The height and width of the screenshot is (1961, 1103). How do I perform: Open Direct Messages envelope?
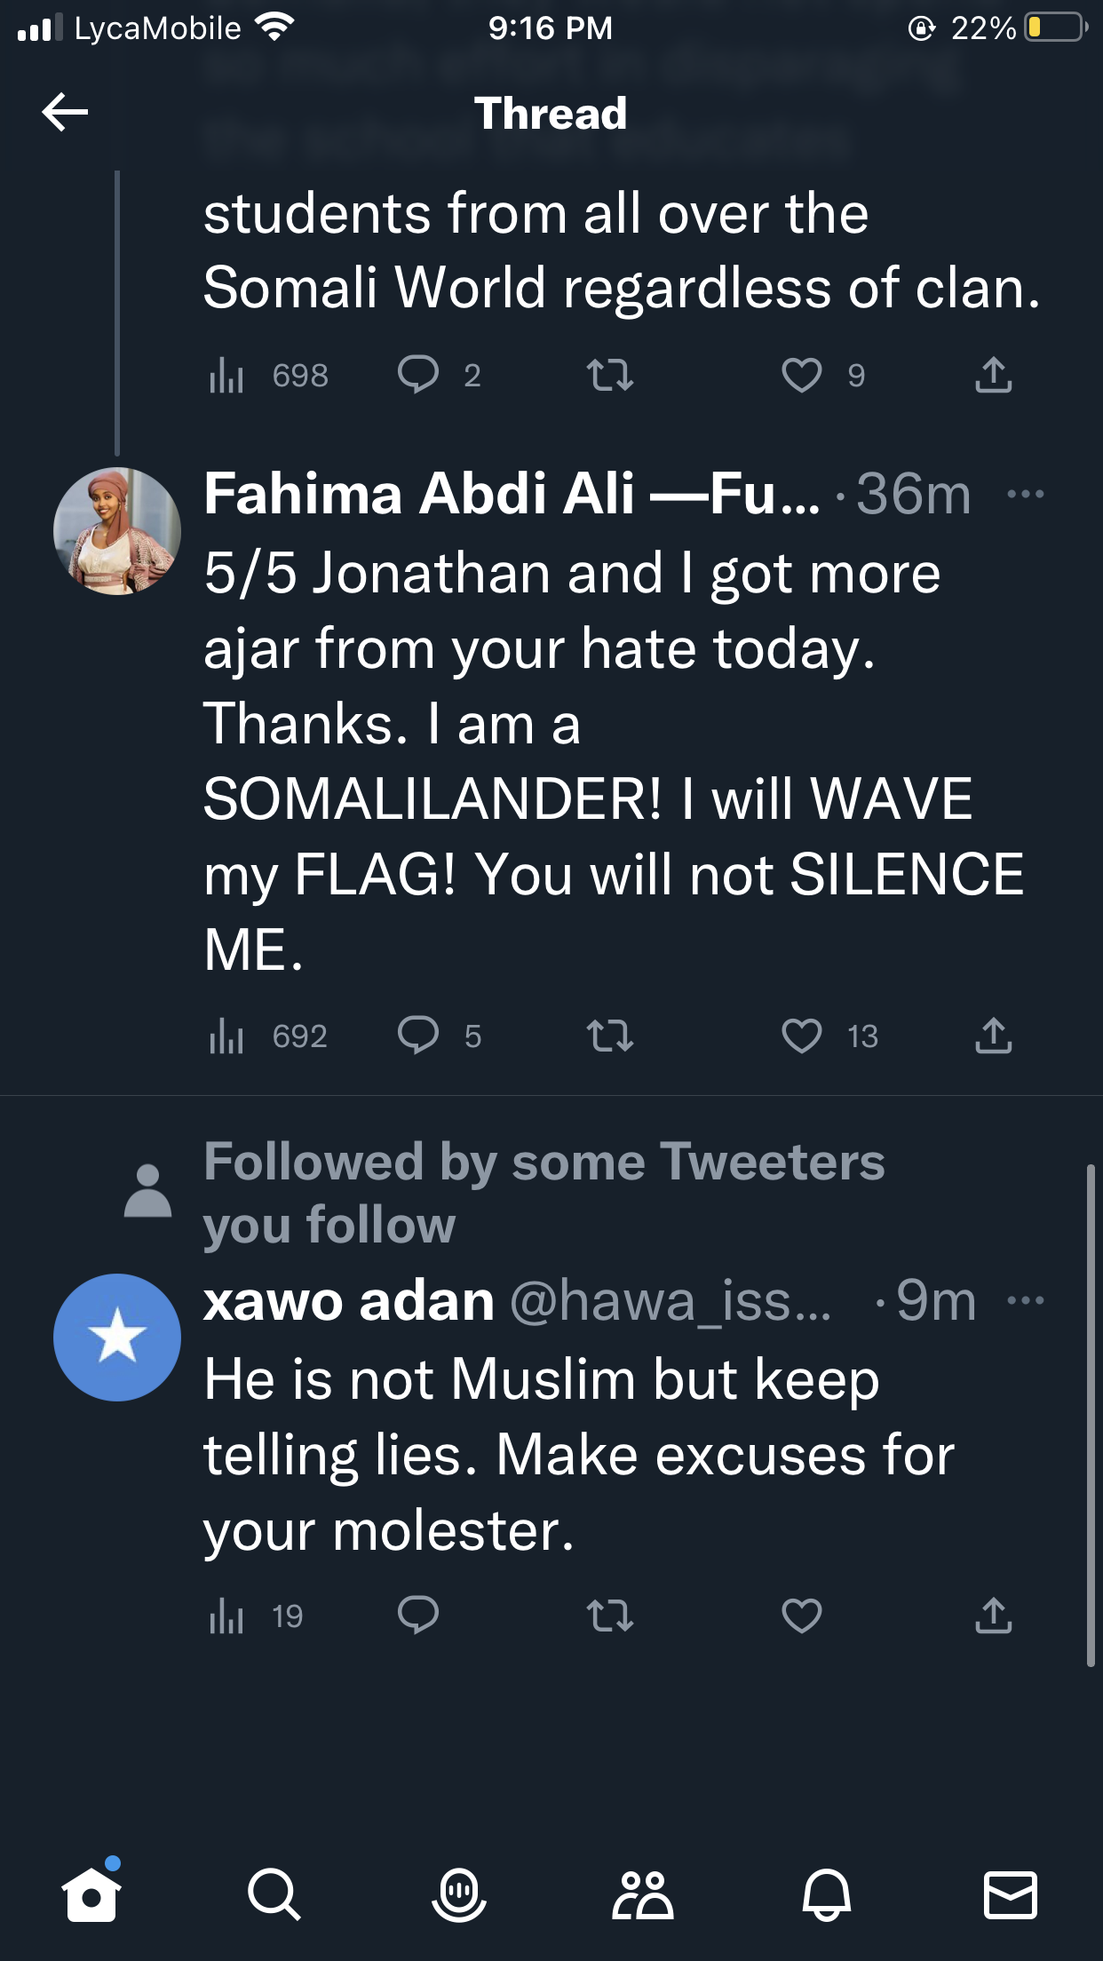click(1011, 1894)
